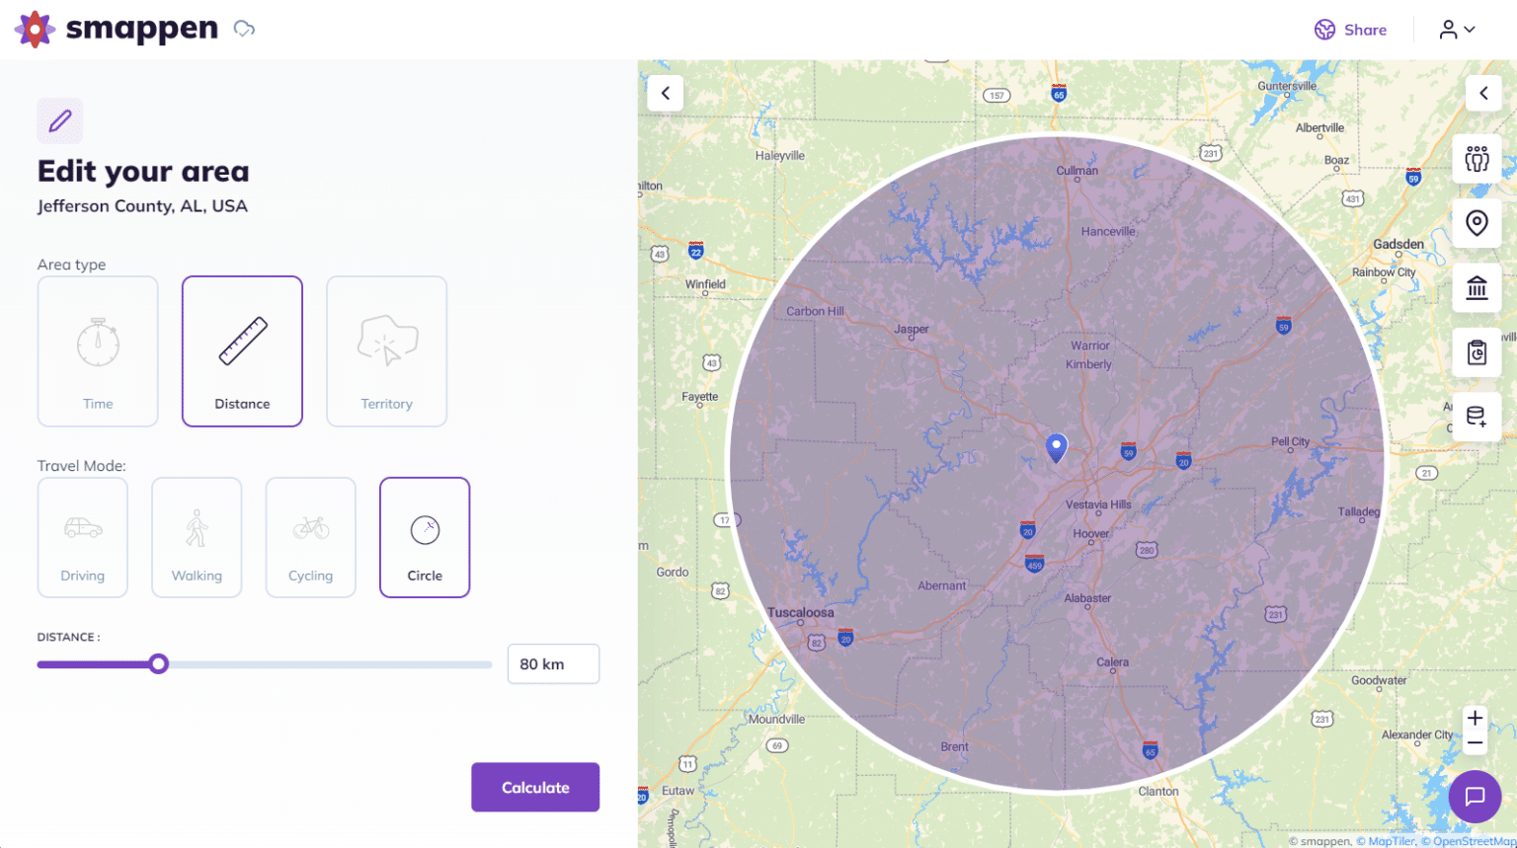Zoom in on the map
Viewport: 1517px width, 848px height.
click(x=1475, y=718)
